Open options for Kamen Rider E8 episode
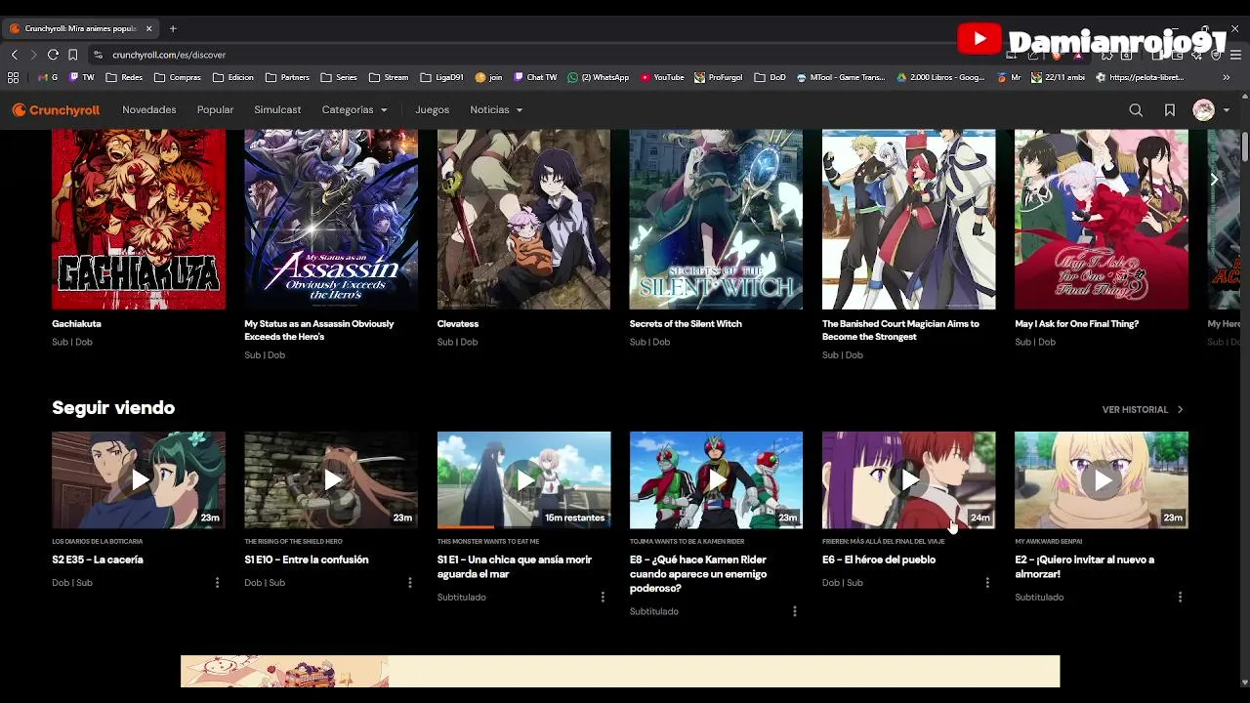The image size is (1250, 703). tap(795, 611)
